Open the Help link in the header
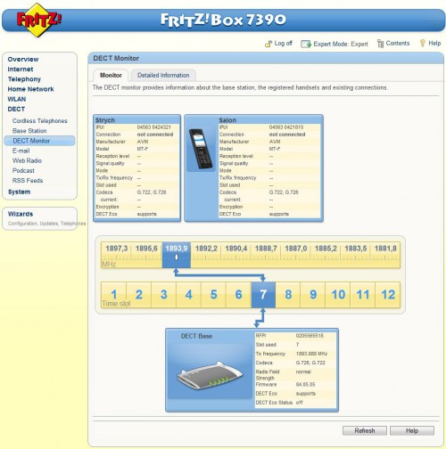 (x=434, y=44)
